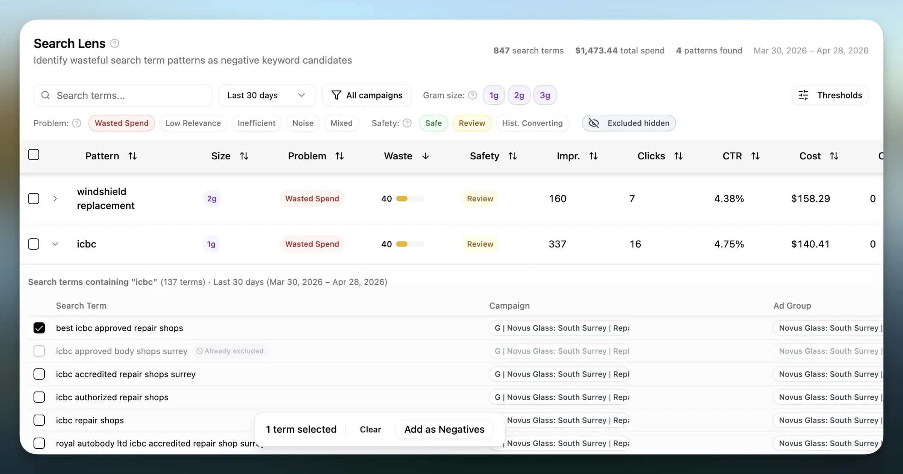The width and height of the screenshot is (903, 474).
Task: Uncheck best icbc approved repair shops
Action: click(x=39, y=328)
